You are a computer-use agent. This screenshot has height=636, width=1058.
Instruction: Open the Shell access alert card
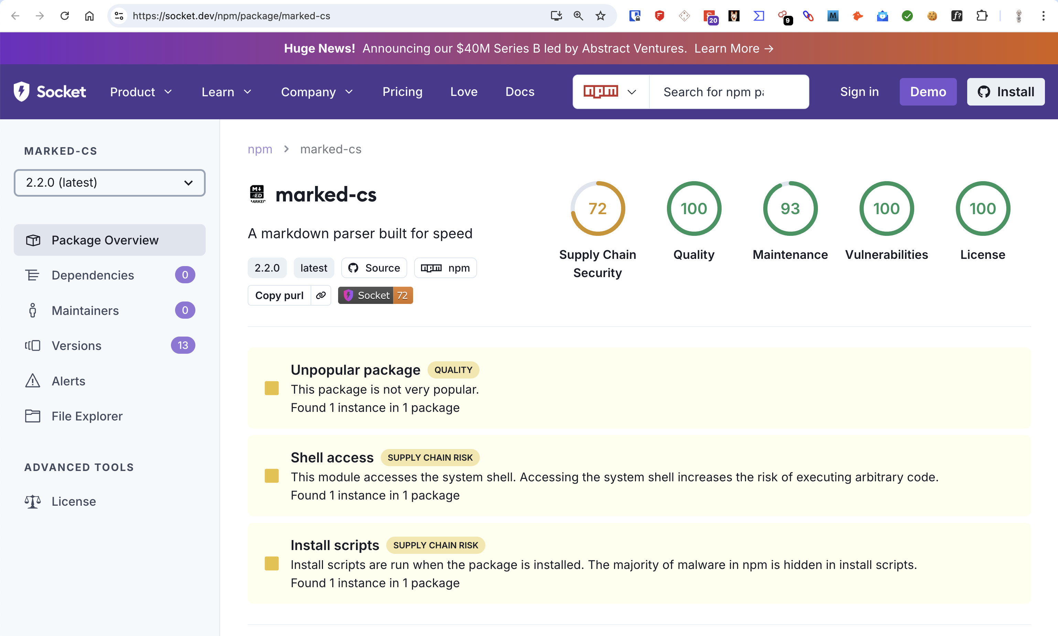639,476
